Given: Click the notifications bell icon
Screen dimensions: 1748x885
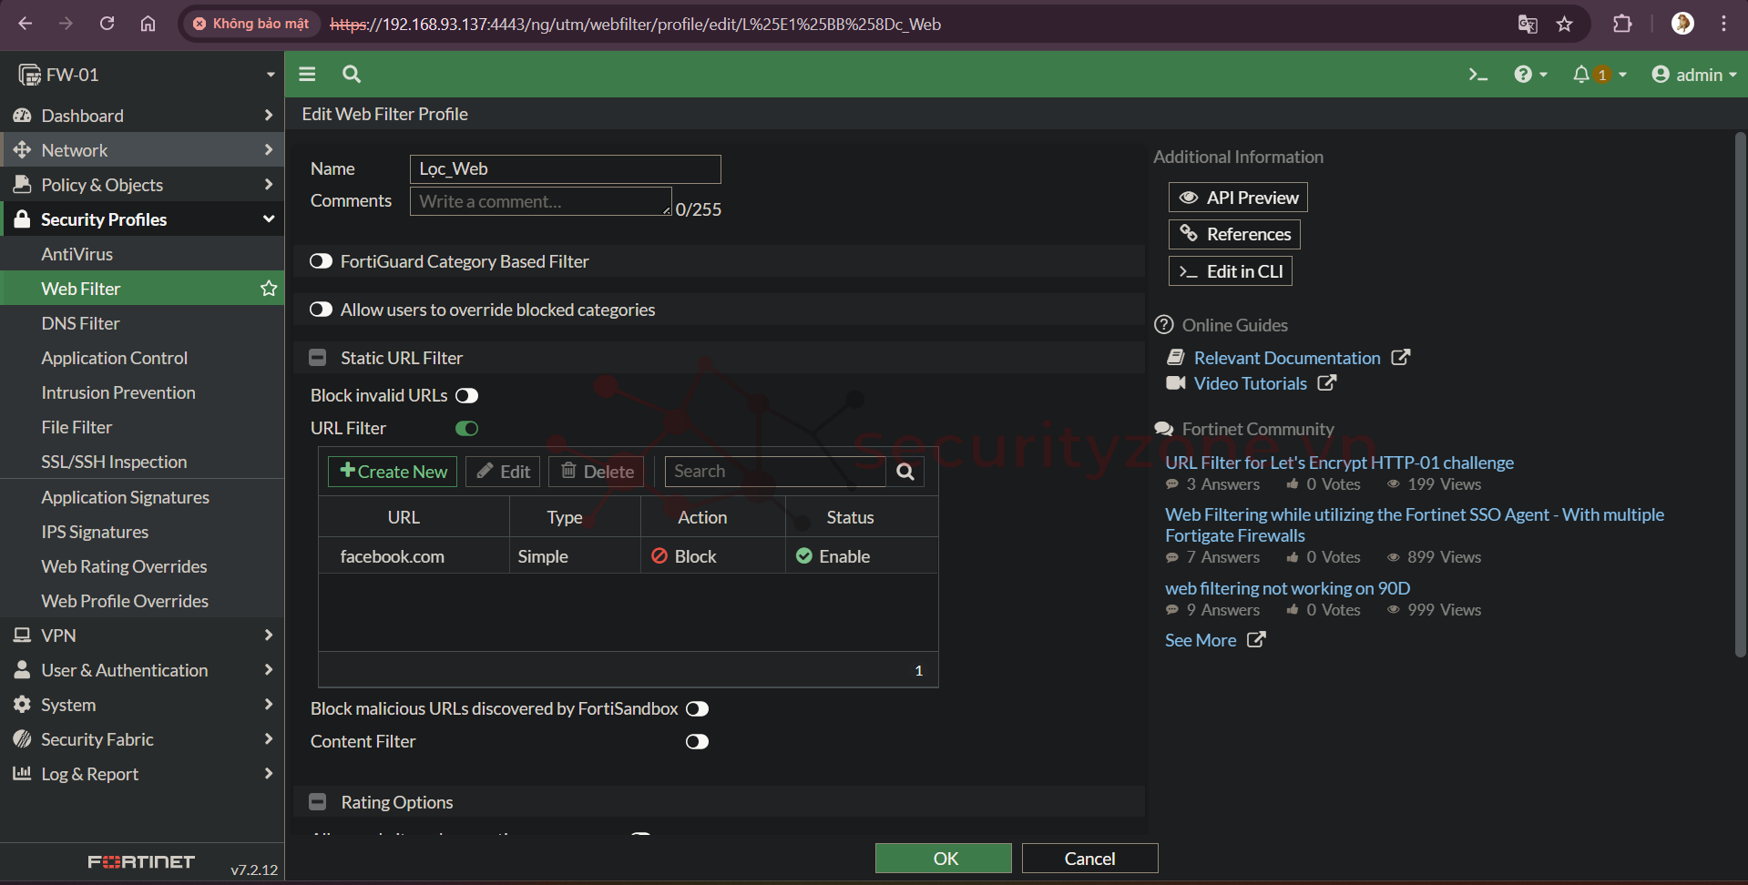Looking at the screenshot, I should coord(1581,75).
